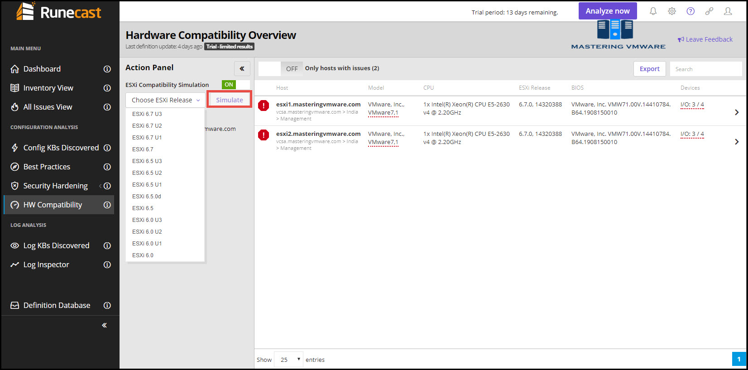Image resolution: width=748 pixels, height=370 pixels.
Task: Click the Runecast logo
Action: click(x=59, y=12)
